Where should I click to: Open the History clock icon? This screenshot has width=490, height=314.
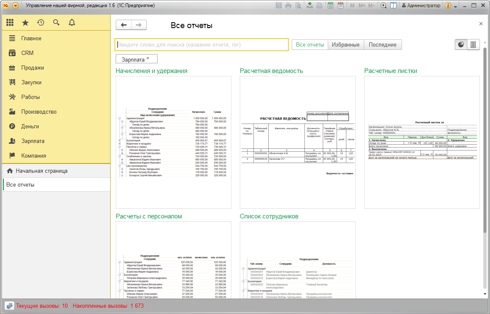click(x=41, y=23)
